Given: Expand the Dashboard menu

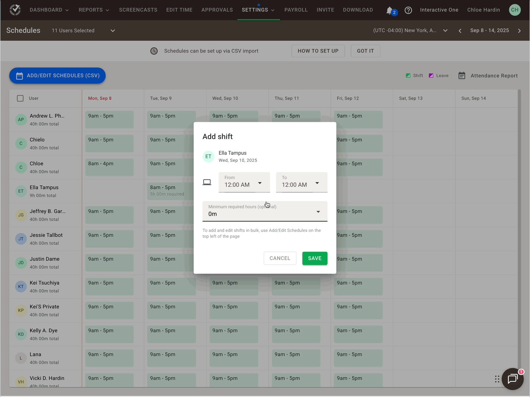Looking at the screenshot, I should click(x=49, y=10).
